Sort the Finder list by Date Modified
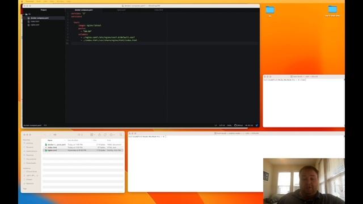 tap(73, 141)
